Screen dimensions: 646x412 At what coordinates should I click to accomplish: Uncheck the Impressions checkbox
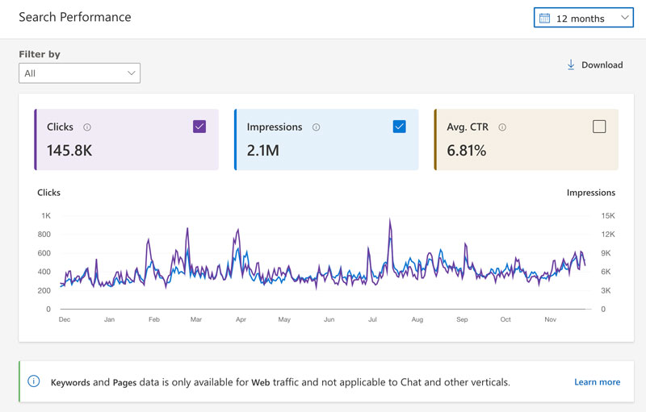[399, 127]
